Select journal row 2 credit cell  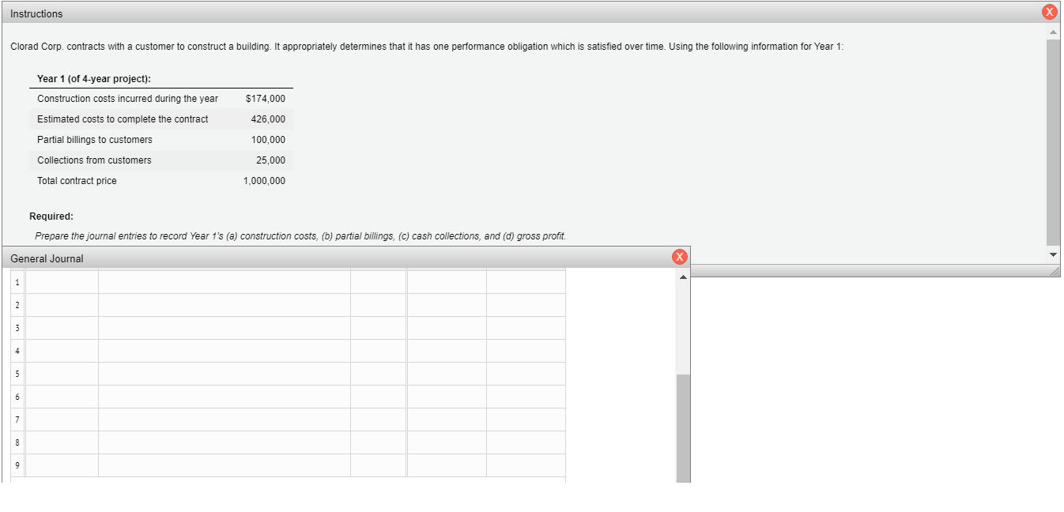[x=526, y=305]
